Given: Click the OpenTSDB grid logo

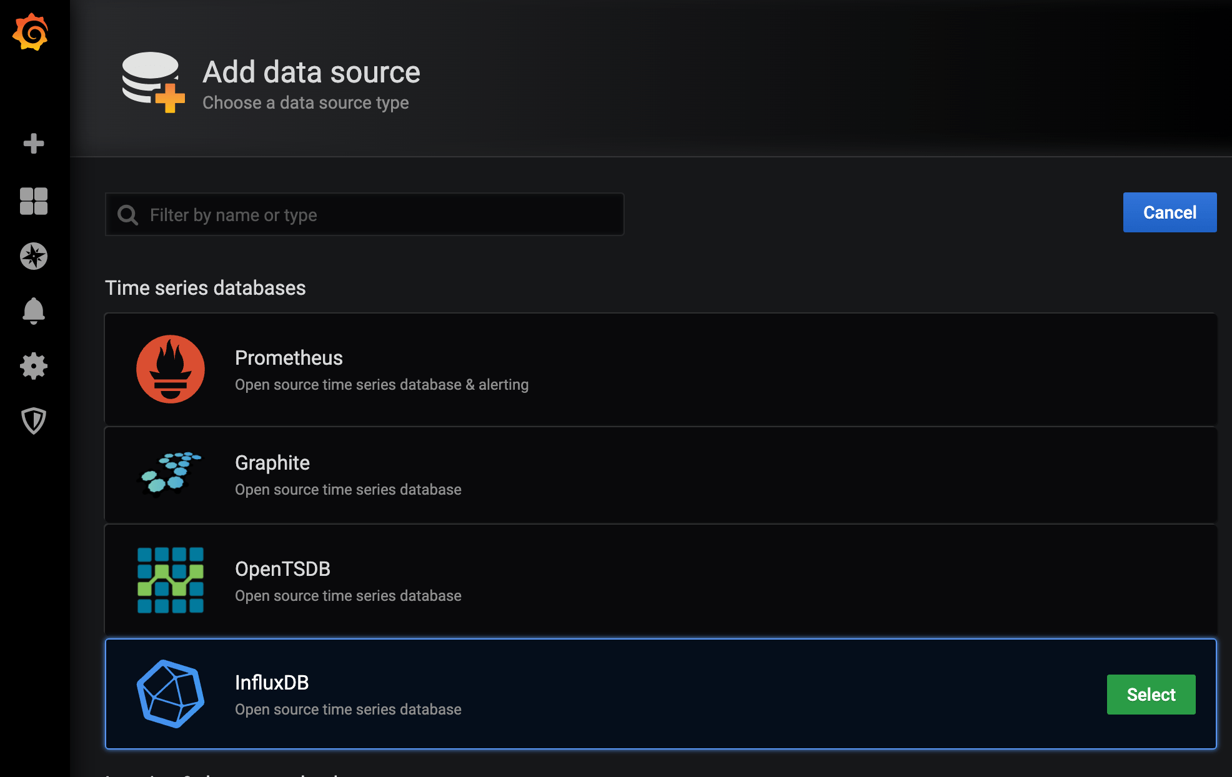Looking at the screenshot, I should 171,580.
